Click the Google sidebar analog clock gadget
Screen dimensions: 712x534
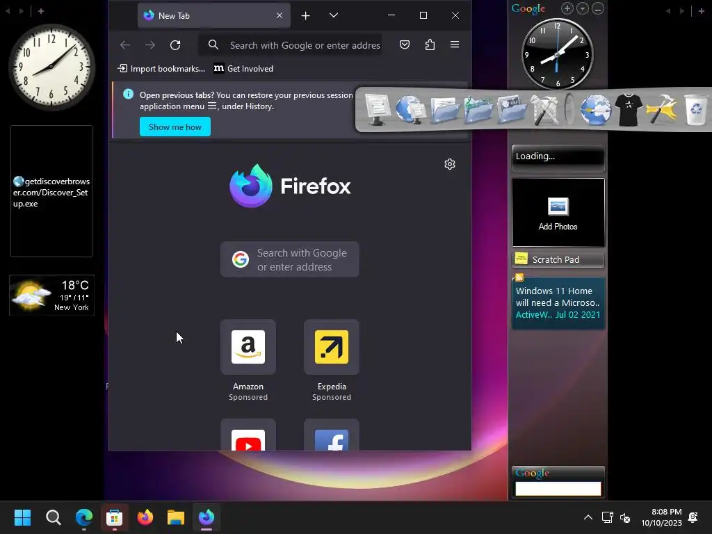557,54
